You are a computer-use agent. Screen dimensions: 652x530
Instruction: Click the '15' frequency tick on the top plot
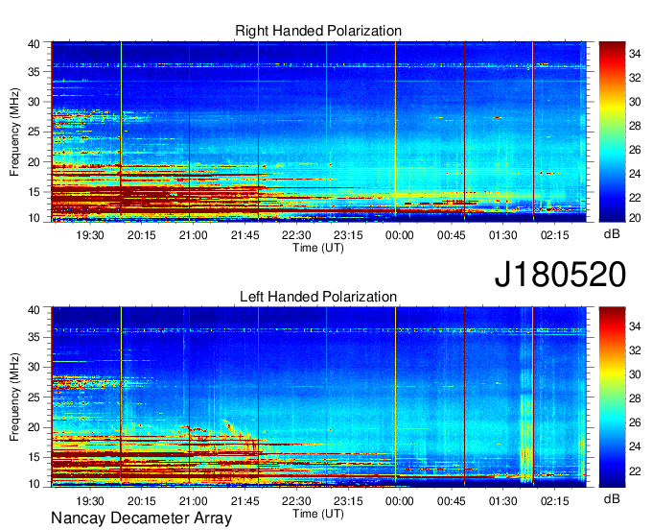34,192
